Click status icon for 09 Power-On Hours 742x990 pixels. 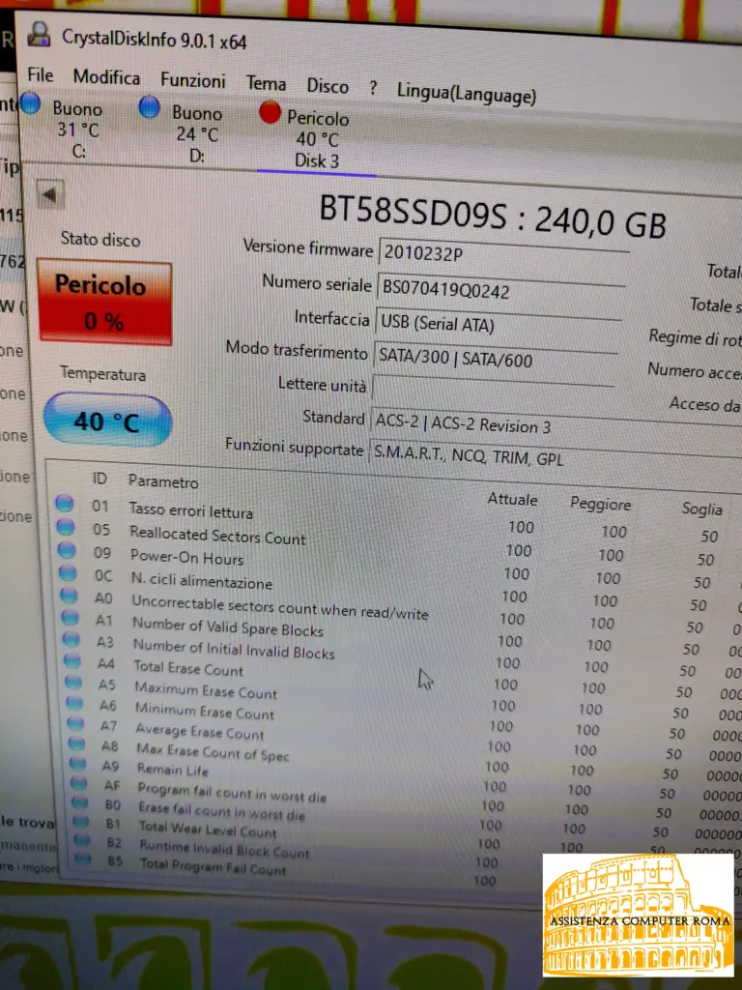pos(67,550)
